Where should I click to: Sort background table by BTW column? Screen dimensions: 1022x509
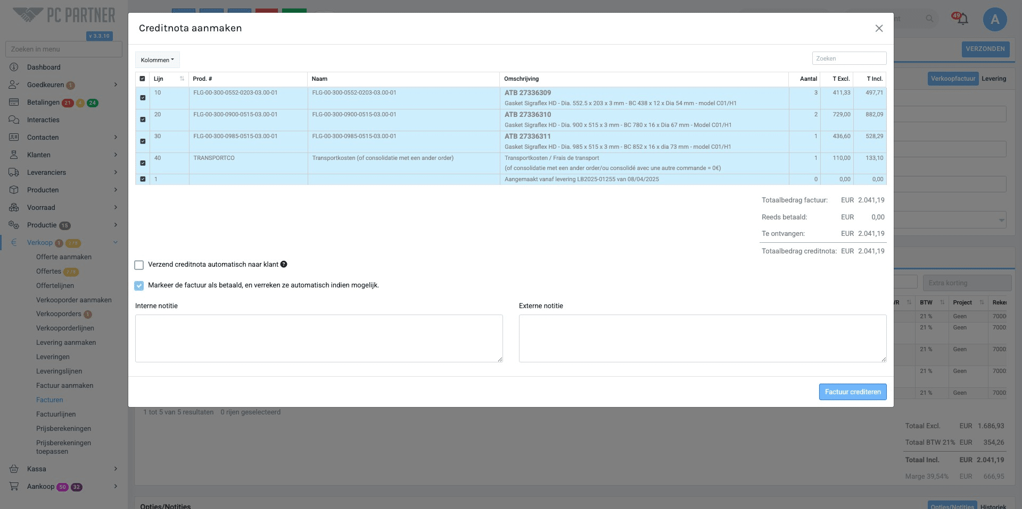tap(931, 302)
